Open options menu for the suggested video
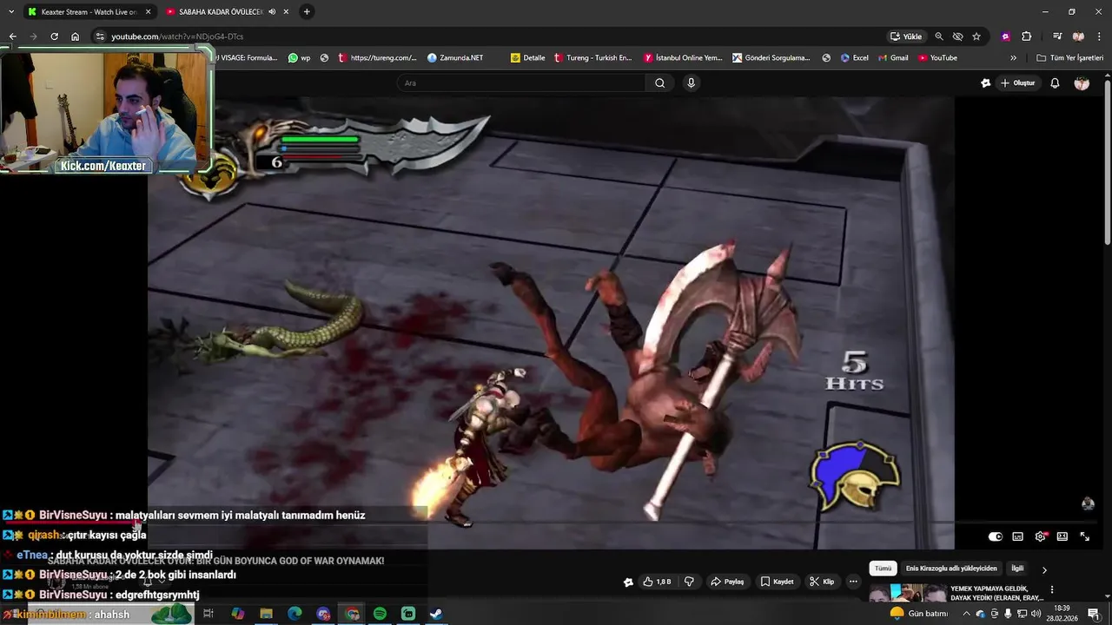1112x625 pixels. pyautogui.click(x=1052, y=590)
